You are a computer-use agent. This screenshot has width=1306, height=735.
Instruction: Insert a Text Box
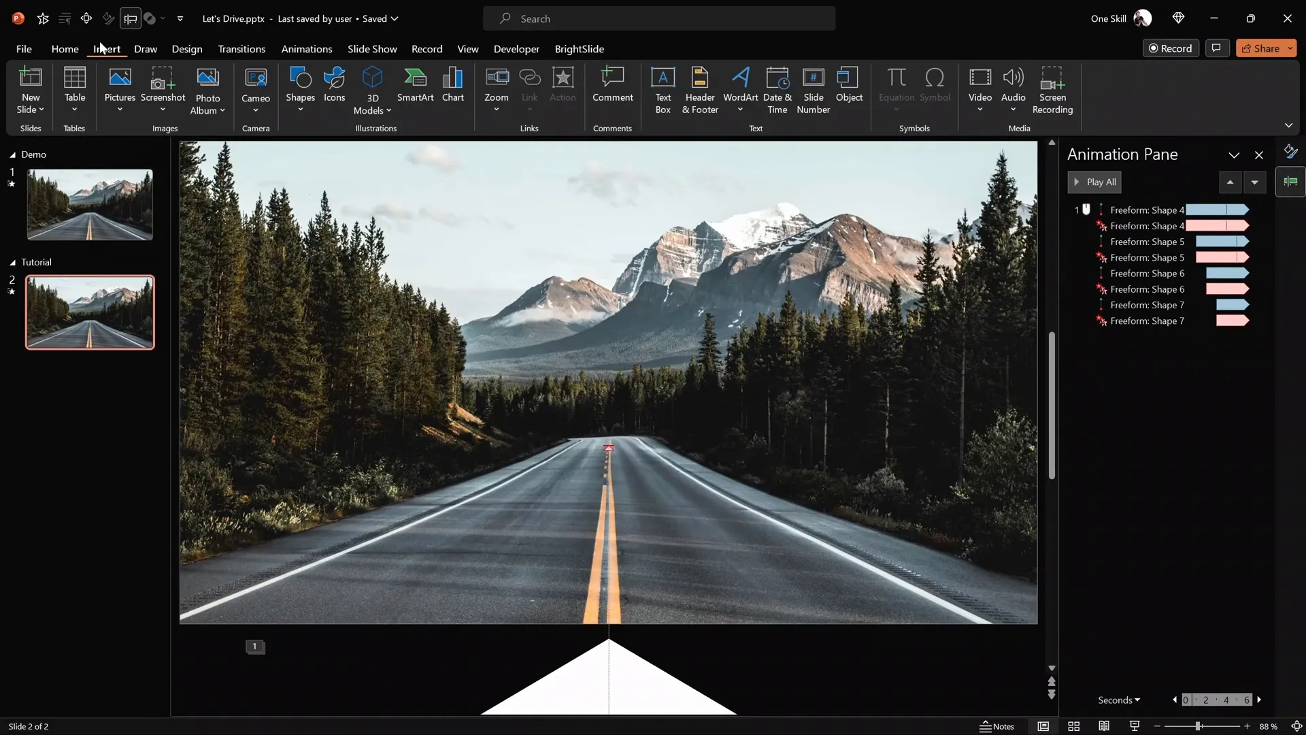tap(663, 91)
